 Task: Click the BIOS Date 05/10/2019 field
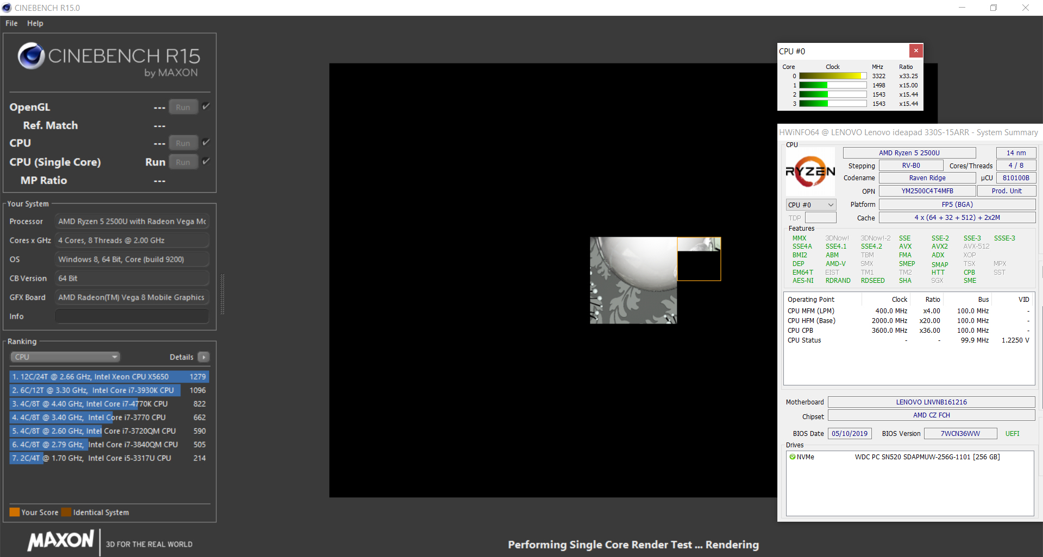click(x=850, y=433)
